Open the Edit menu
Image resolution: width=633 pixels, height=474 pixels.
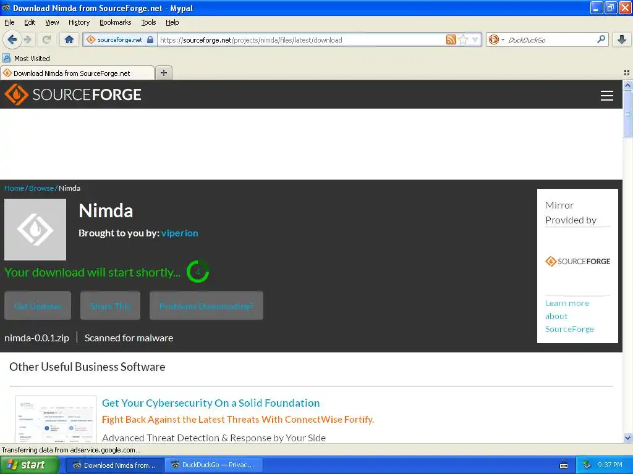coord(30,22)
